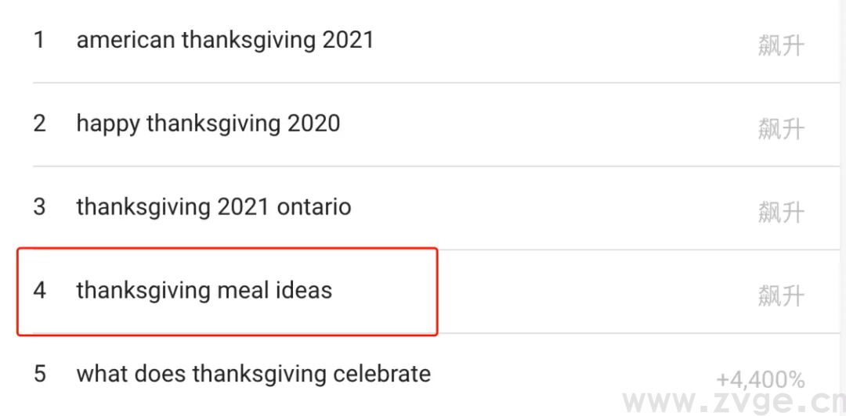Select the 'happy thanksgiving 2020' query
Screen dimensions: 846x416
pyautogui.click(x=208, y=124)
